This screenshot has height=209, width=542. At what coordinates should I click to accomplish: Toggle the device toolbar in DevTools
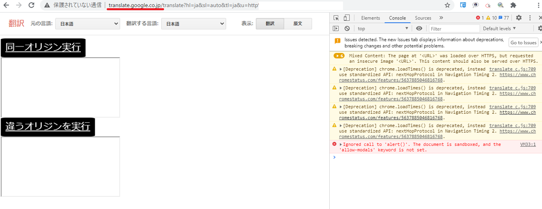347,18
